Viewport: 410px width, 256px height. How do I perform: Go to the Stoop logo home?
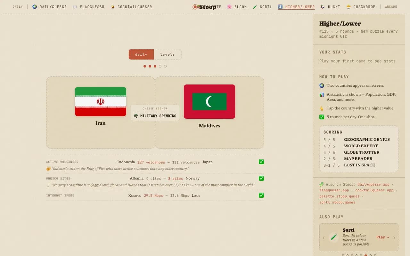click(x=205, y=7)
